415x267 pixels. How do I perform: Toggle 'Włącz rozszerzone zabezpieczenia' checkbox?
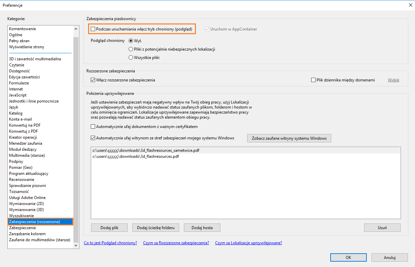tap(93, 80)
